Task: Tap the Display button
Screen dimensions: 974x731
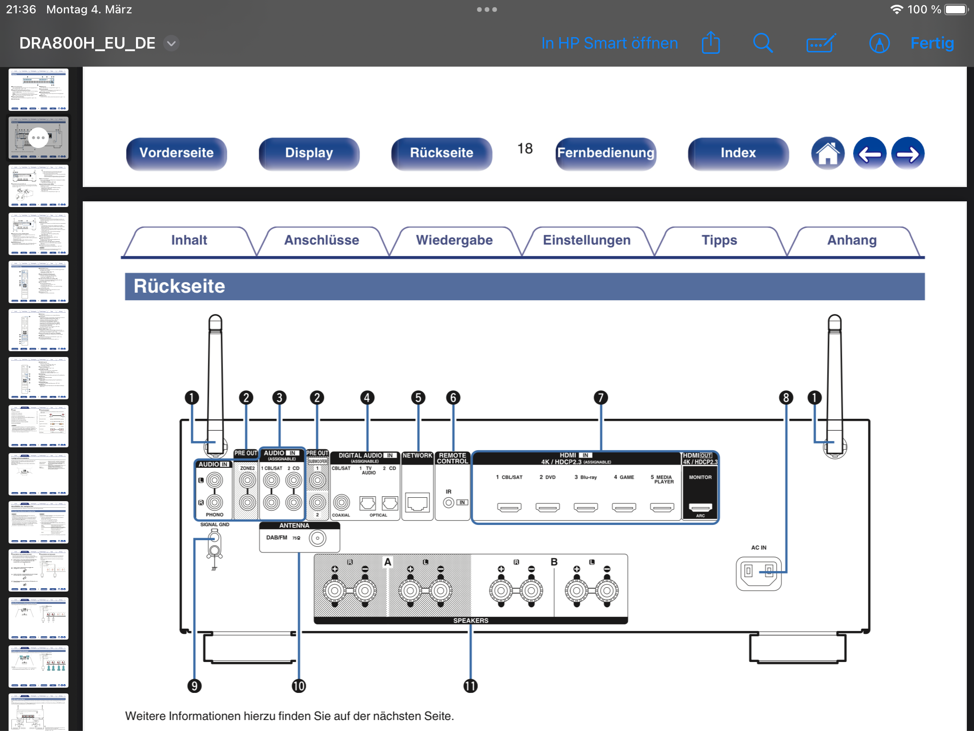Action: click(x=309, y=153)
